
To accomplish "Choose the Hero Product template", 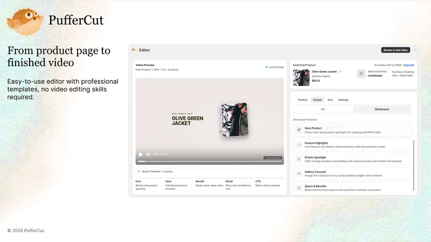I will (x=353, y=130).
